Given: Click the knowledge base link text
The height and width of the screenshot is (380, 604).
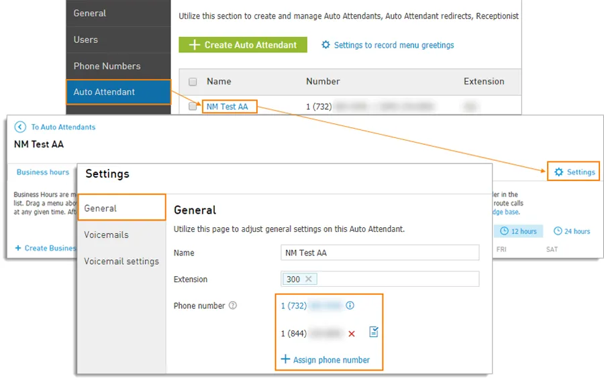Looking at the screenshot, I should [506, 212].
